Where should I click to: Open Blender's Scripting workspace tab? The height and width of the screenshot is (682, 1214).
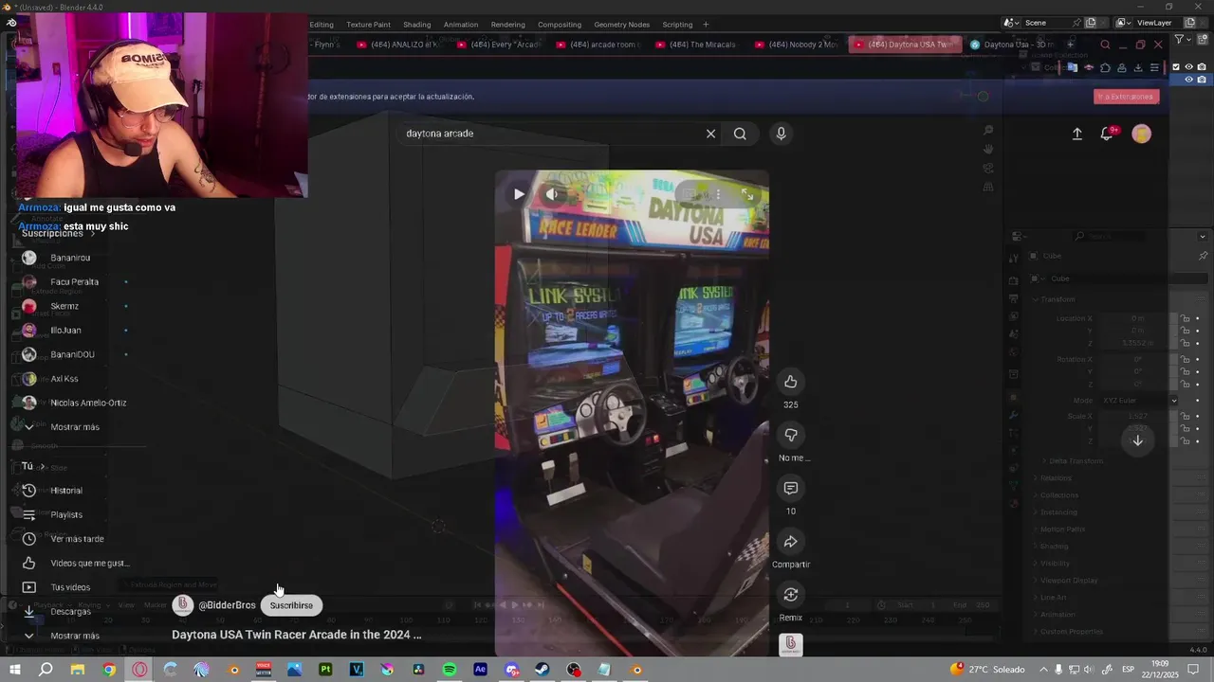point(677,25)
